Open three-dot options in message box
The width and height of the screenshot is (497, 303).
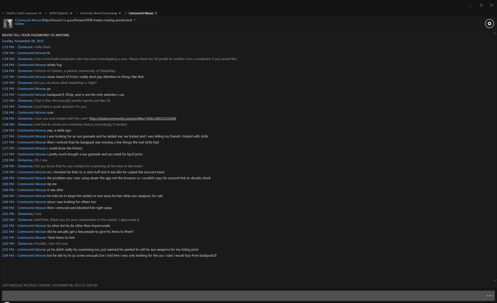pyautogui.click(x=489, y=296)
